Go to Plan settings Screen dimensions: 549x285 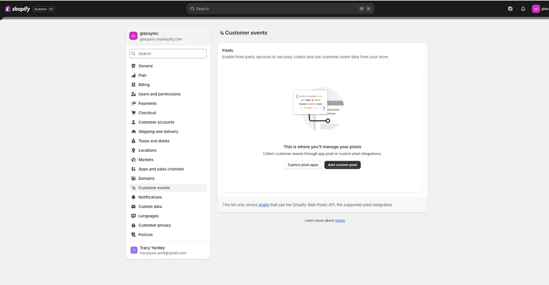pyautogui.click(x=168, y=75)
